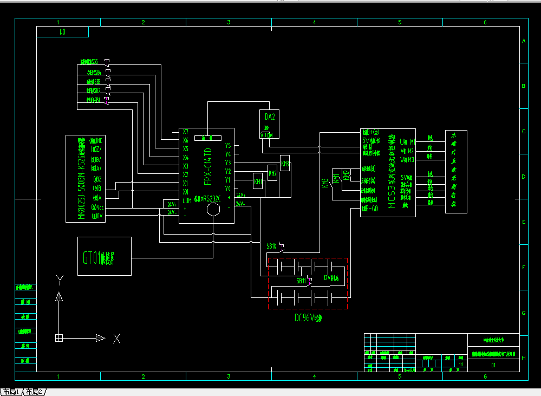541x396 pixels.
Task: Click the X4 input terminal
Action: pos(186,158)
